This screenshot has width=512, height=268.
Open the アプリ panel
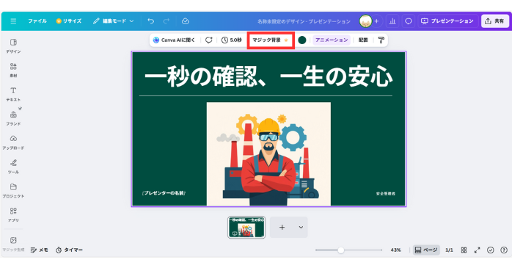point(13,214)
